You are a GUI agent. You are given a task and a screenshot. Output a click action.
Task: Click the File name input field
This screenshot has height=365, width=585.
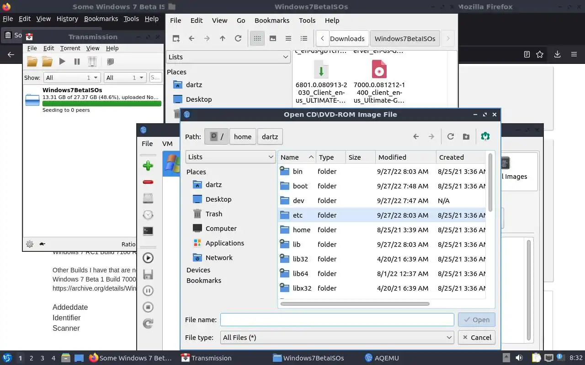(337, 320)
